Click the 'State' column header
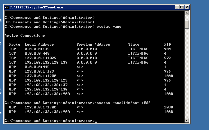Viewport: 209px width, 130px height. pyautogui.click(x=134, y=45)
